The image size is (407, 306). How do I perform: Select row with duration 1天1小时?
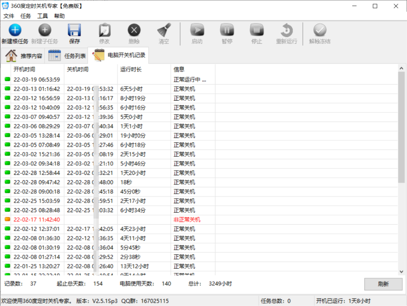pos(132,126)
